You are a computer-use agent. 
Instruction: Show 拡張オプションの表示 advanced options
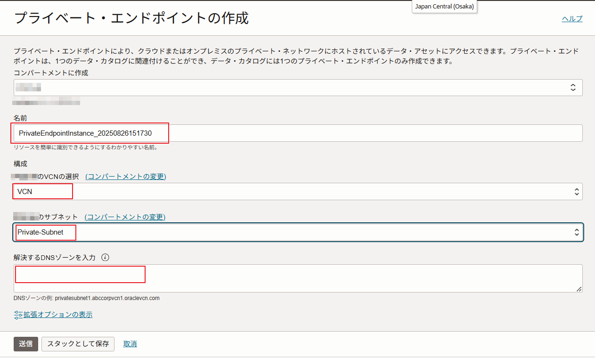58,315
